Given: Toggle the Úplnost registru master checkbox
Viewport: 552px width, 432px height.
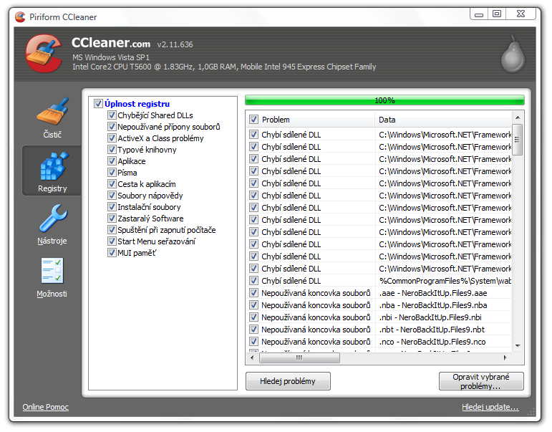Looking at the screenshot, I should (x=98, y=104).
